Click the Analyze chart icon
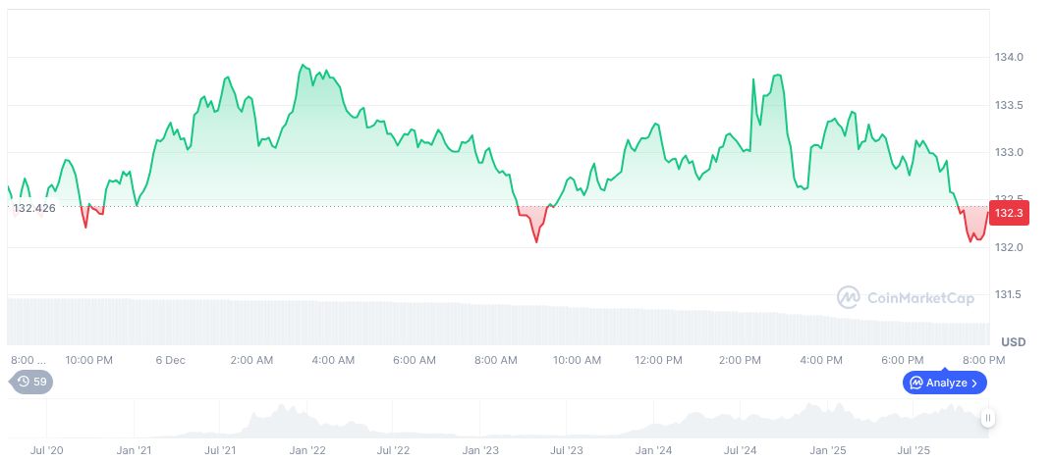The image size is (1053, 461). click(915, 383)
